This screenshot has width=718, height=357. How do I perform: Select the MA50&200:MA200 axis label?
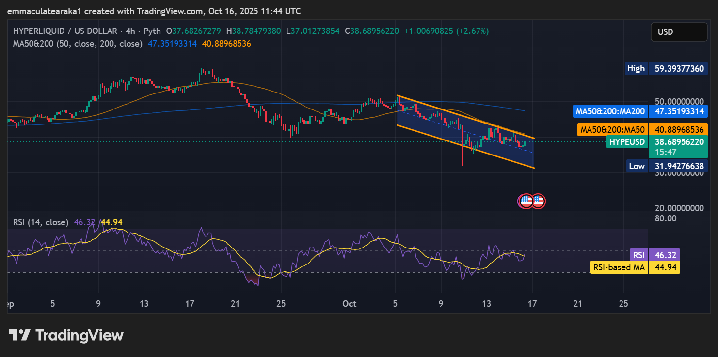click(610, 111)
